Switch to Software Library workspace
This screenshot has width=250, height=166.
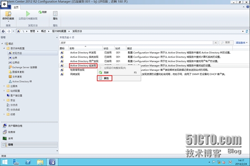click(29, 132)
